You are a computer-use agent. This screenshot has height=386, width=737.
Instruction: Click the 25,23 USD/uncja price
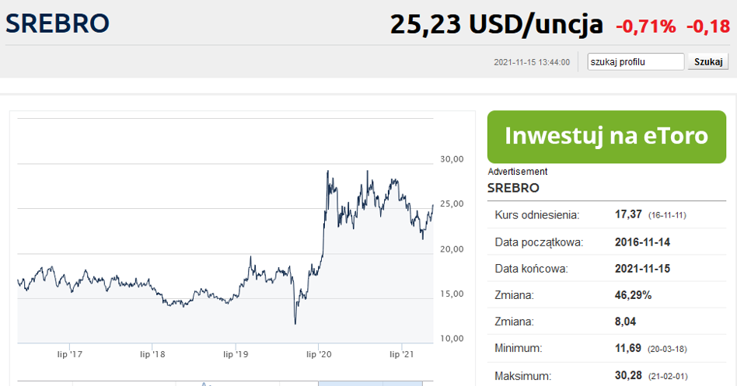pyautogui.click(x=496, y=25)
